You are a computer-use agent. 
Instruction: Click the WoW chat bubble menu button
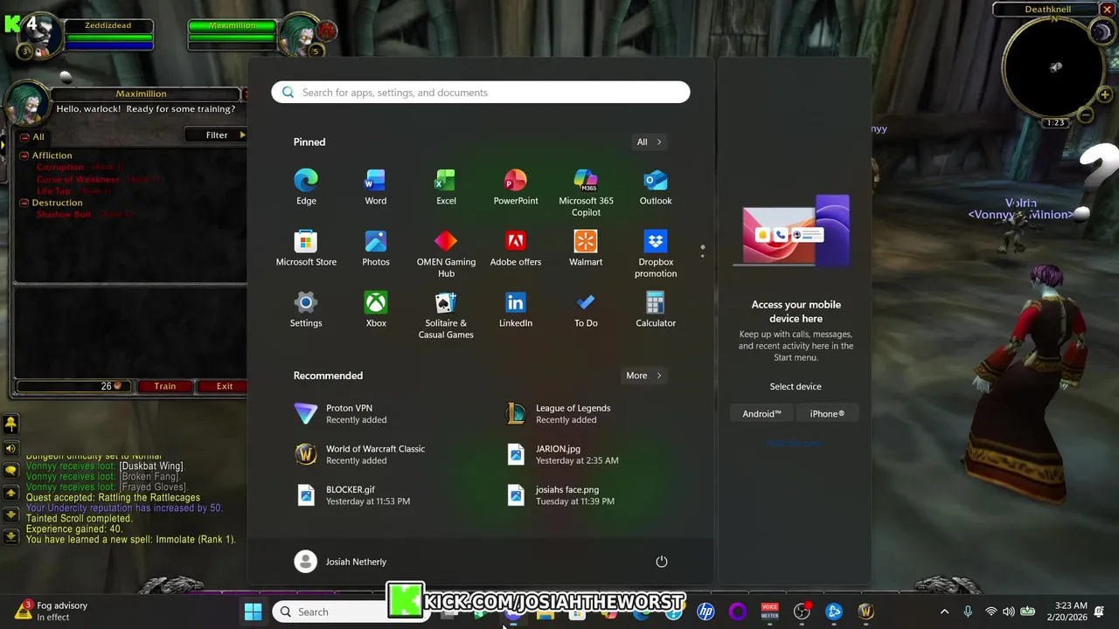tap(10, 471)
